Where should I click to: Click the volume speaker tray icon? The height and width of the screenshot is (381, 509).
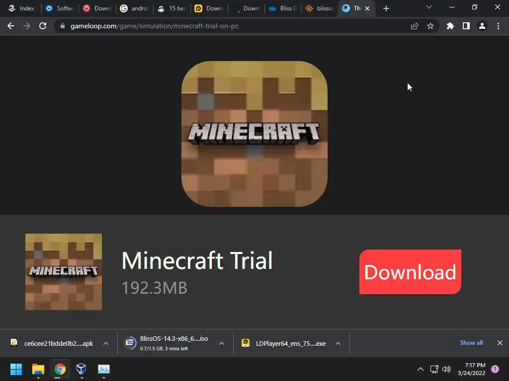pos(446,369)
